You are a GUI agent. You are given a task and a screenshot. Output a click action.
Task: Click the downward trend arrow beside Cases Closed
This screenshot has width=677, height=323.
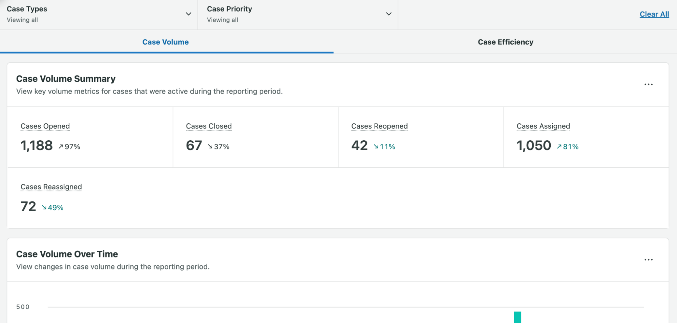[210, 146]
